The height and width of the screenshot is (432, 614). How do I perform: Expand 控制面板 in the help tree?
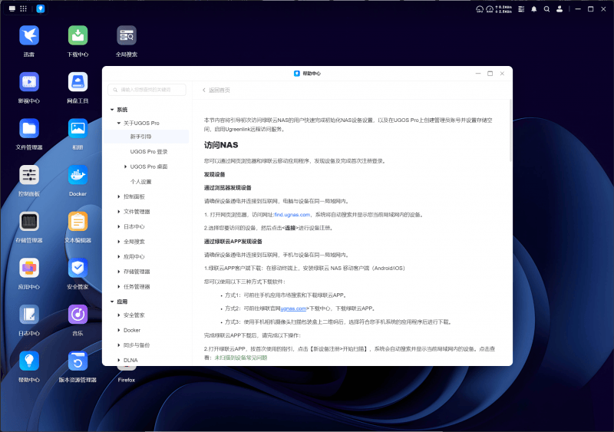[119, 196]
